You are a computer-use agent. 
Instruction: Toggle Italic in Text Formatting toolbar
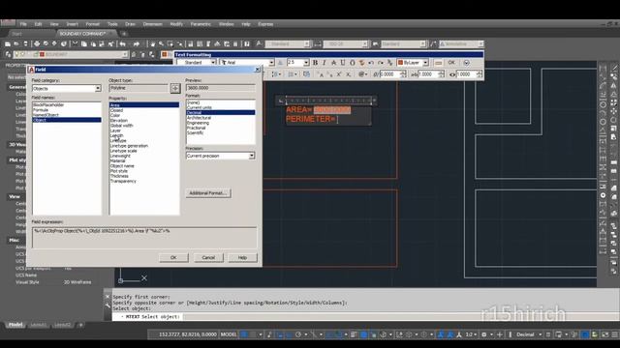click(325, 63)
